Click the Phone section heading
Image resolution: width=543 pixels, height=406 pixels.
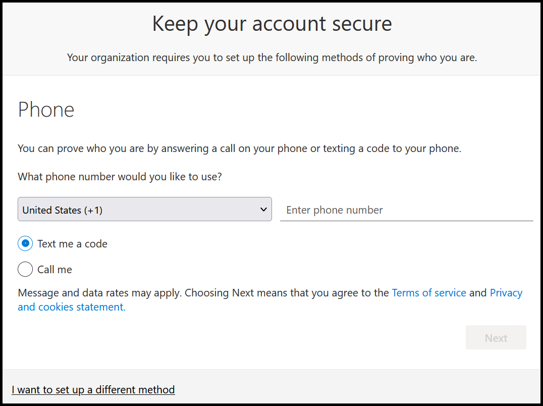pyautogui.click(x=46, y=110)
